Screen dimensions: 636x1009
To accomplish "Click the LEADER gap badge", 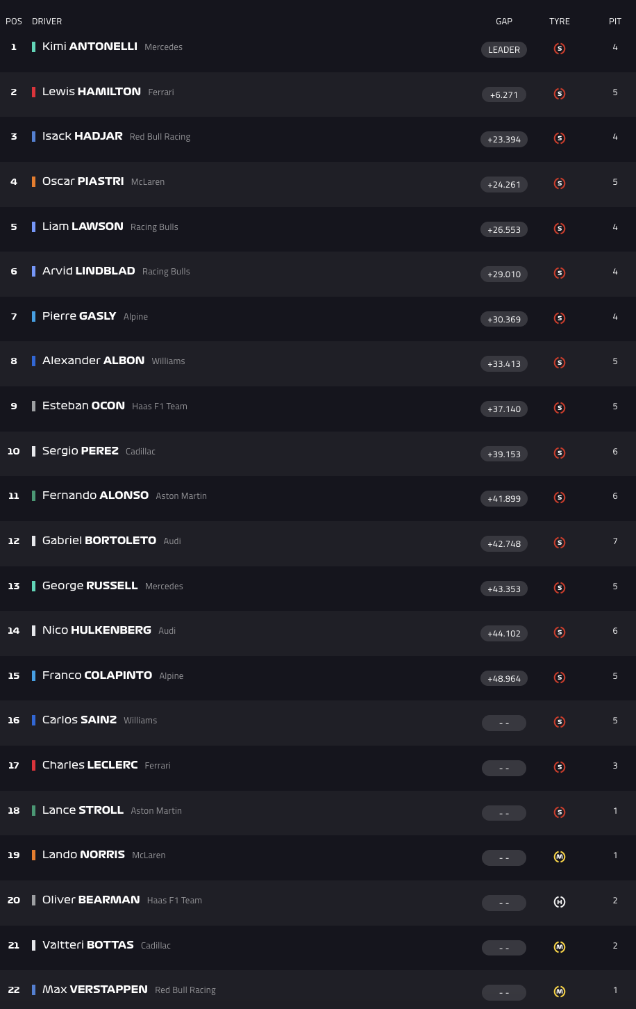I will (504, 49).
